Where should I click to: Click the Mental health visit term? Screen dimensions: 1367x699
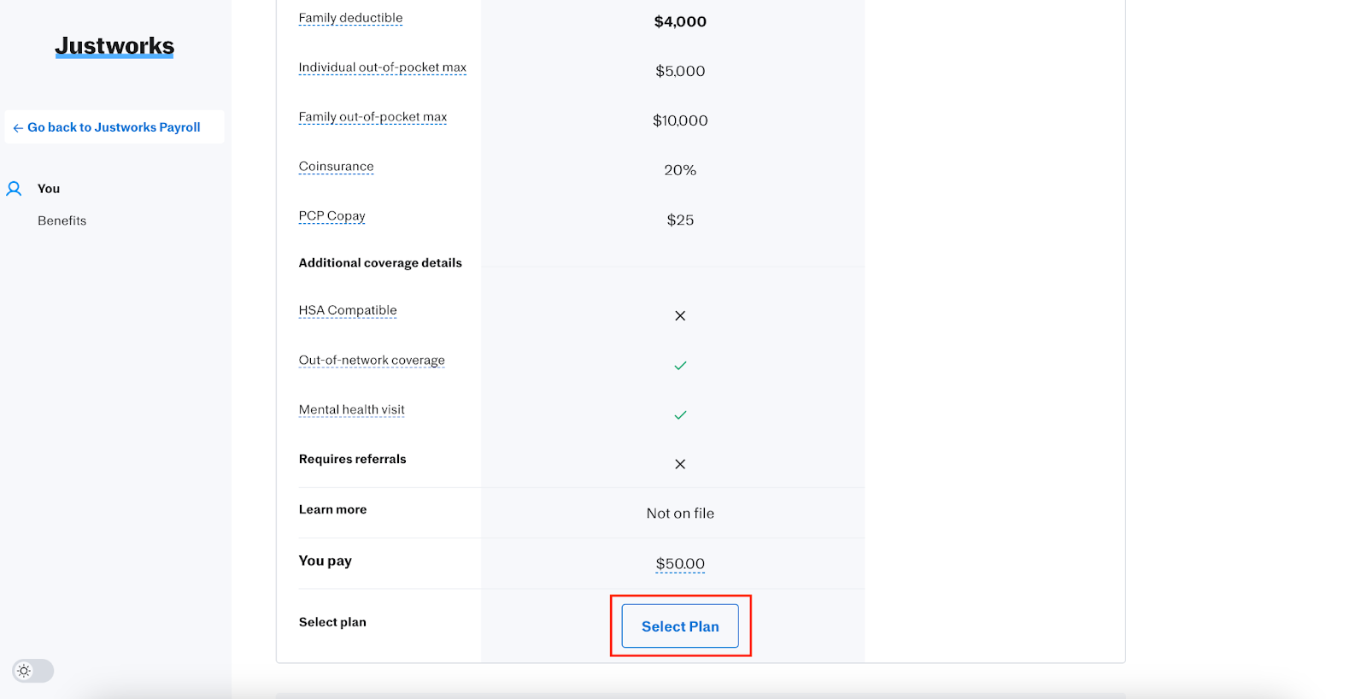(x=351, y=410)
